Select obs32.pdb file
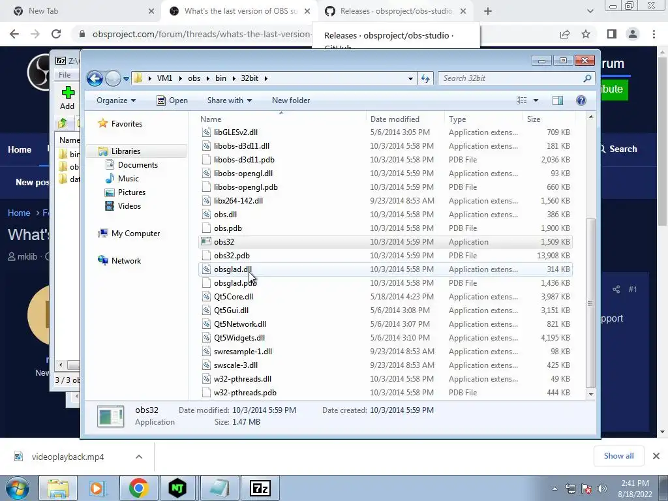The height and width of the screenshot is (501, 668). pos(232,256)
